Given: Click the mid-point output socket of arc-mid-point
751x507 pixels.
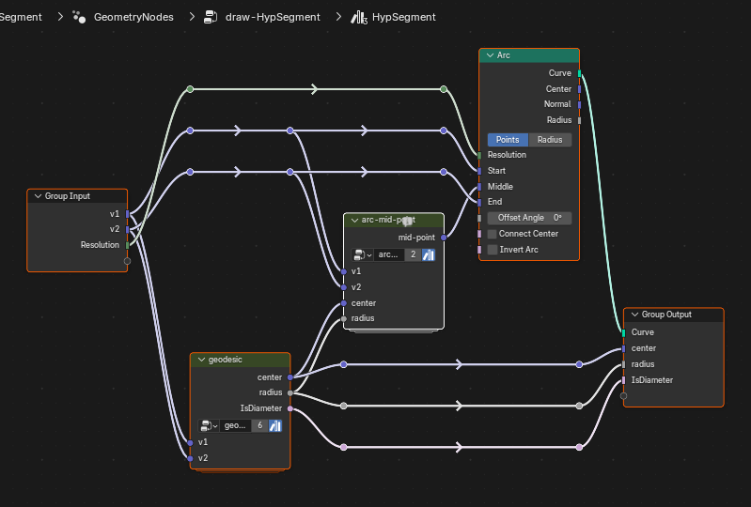Looking at the screenshot, I should 444,238.
